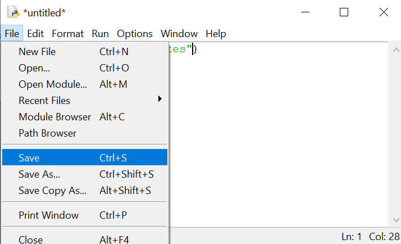Click the scrollbar down arrow in editor
Viewport: 401px width, 244px height.
click(x=395, y=220)
